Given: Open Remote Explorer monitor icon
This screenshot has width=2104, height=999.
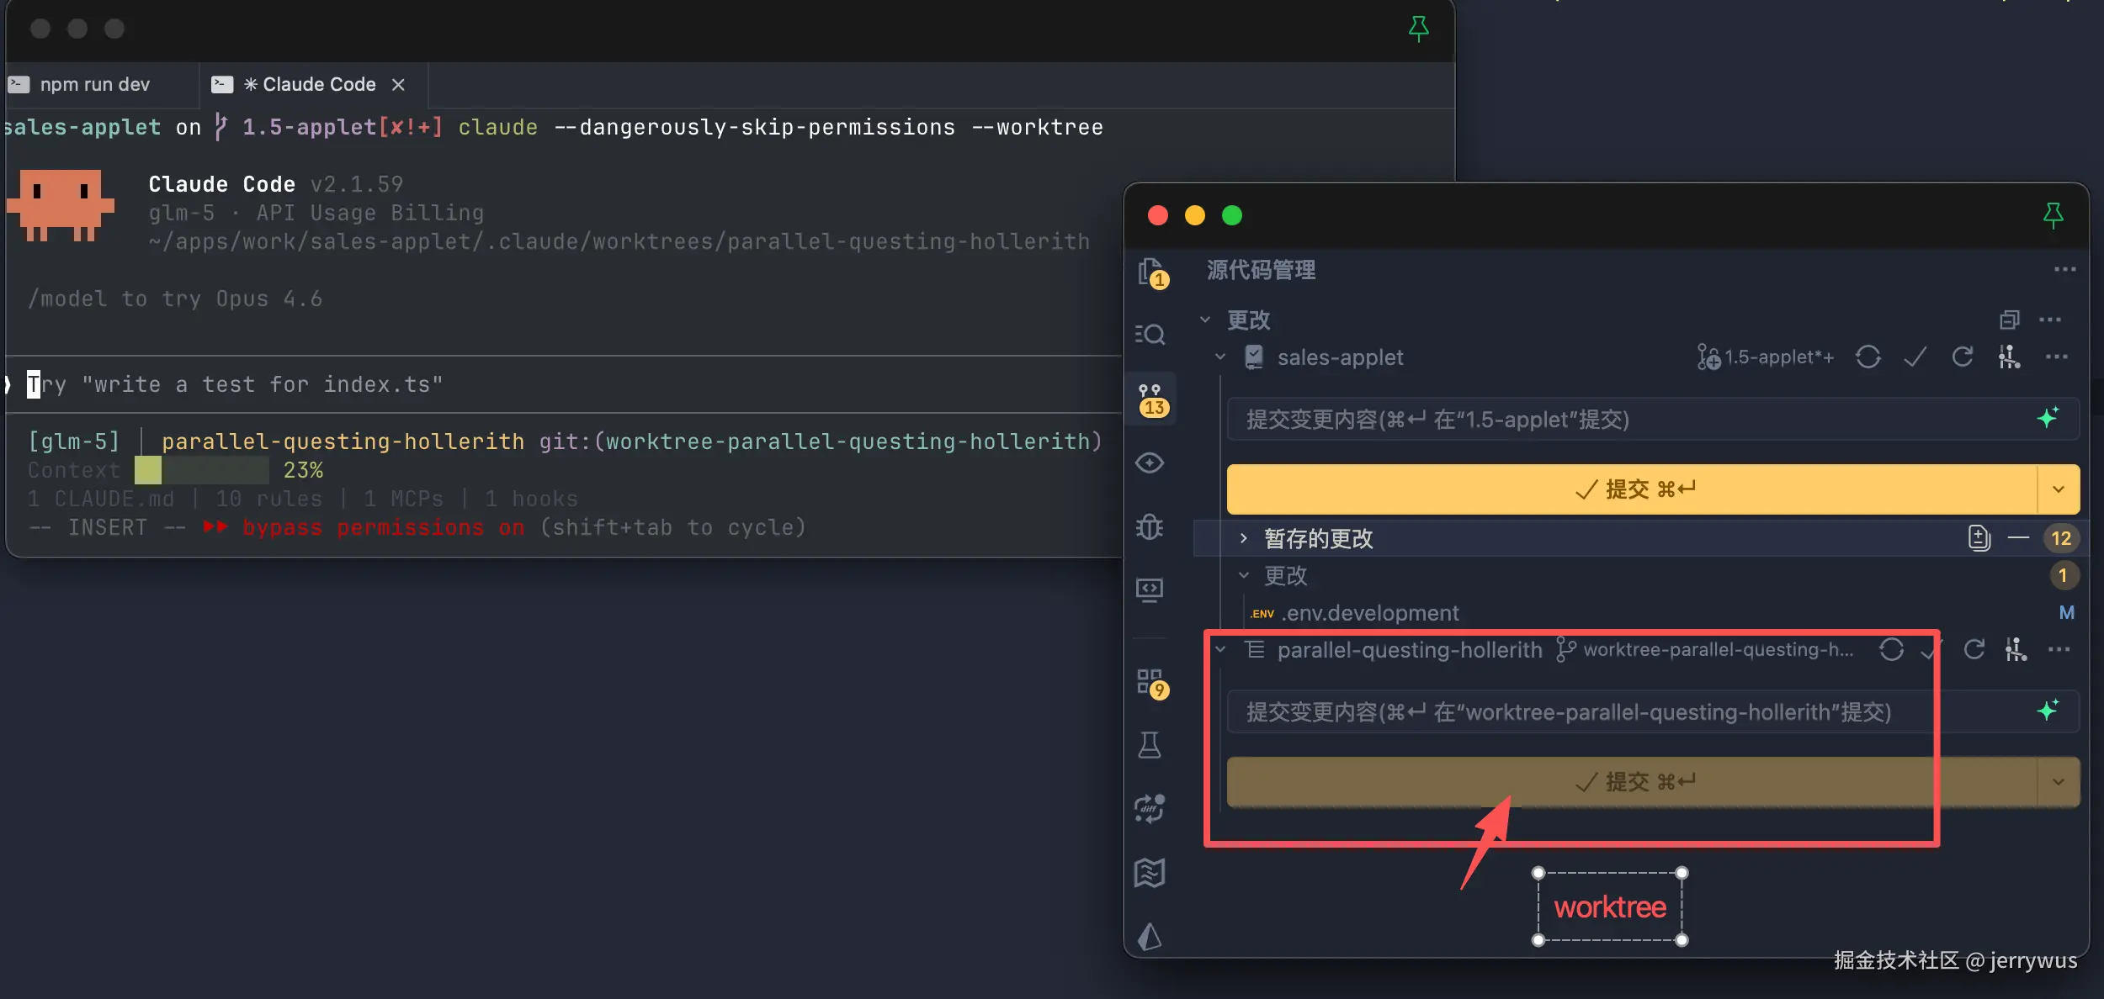Looking at the screenshot, I should 1150,589.
